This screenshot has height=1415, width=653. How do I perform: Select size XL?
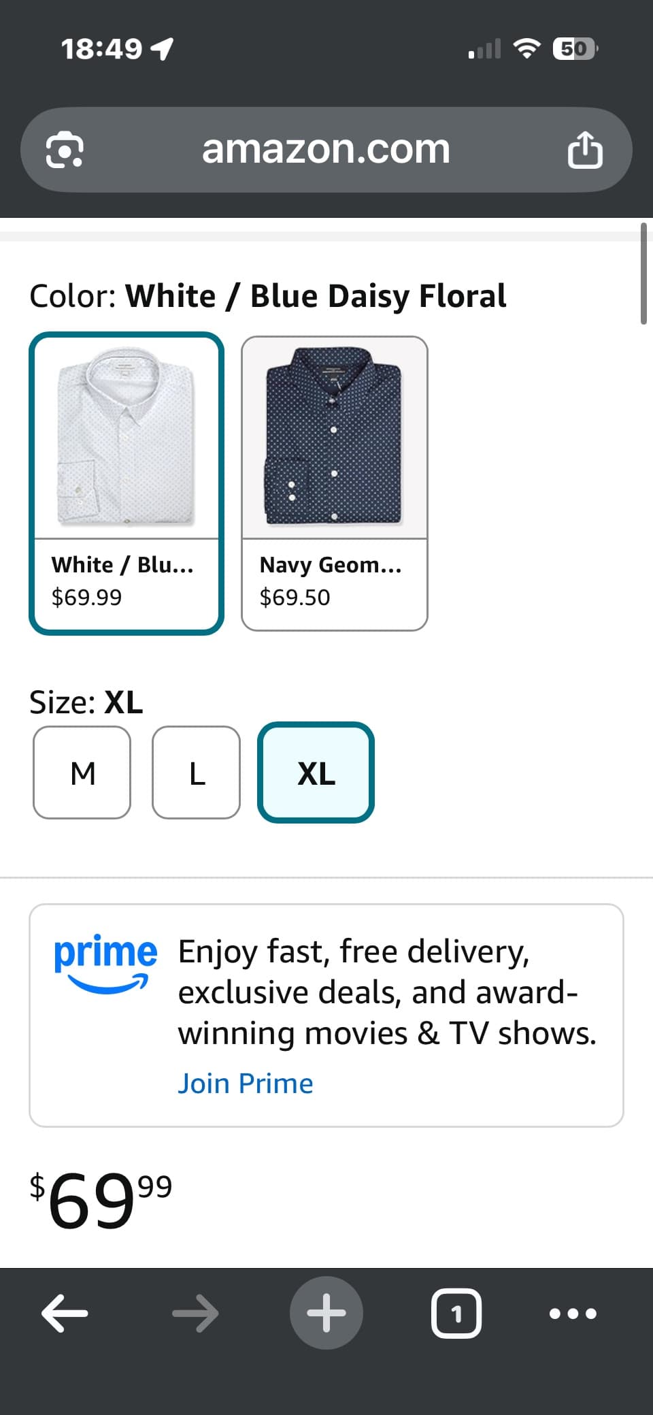click(x=316, y=772)
